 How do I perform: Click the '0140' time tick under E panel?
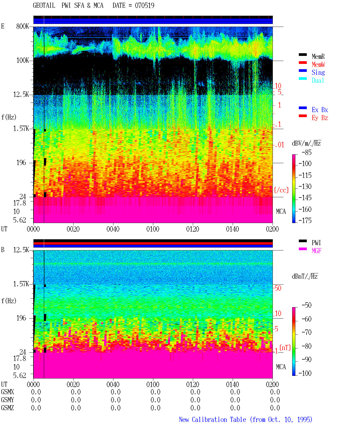click(233, 229)
